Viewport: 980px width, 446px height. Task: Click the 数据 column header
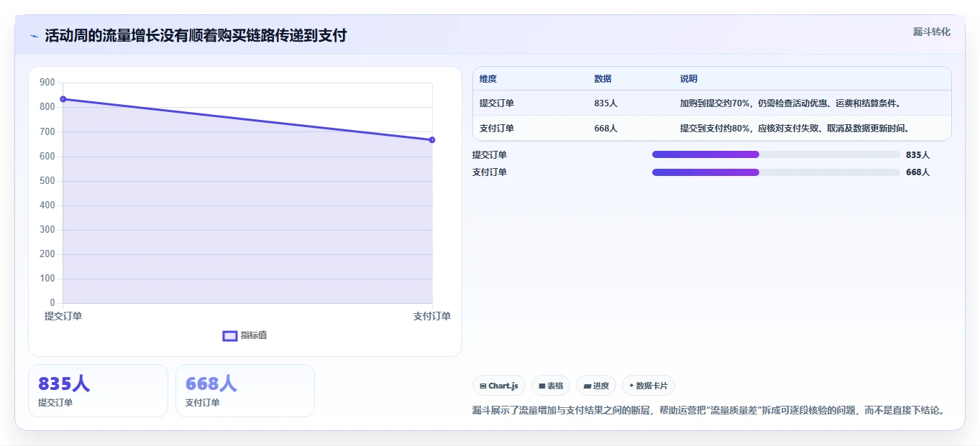pos(603,79)
